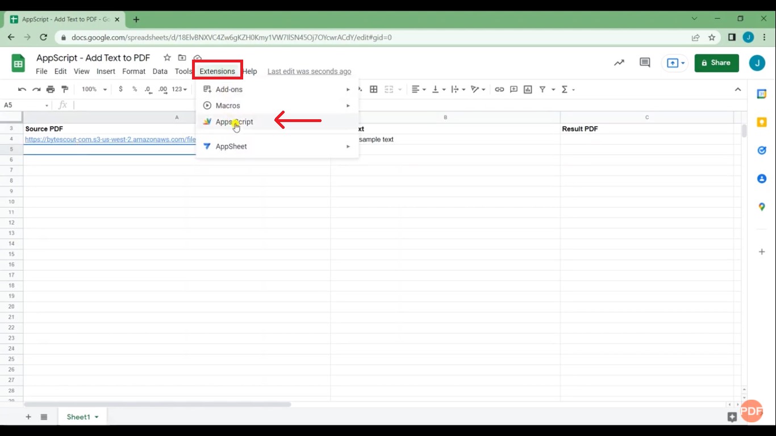Open the View menu

pos(82,72)
